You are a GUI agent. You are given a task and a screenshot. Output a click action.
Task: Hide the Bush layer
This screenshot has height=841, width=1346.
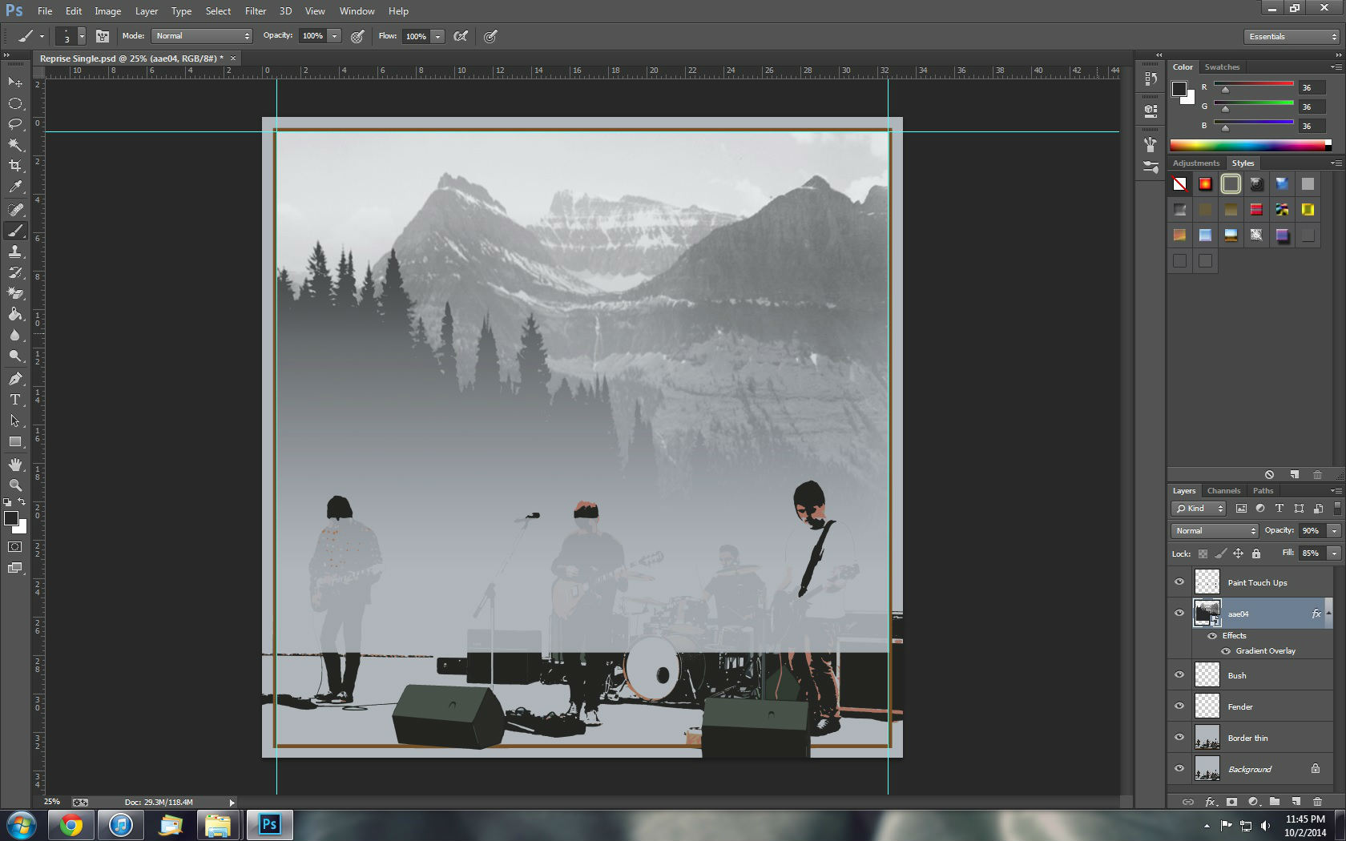coord(1179,675)
